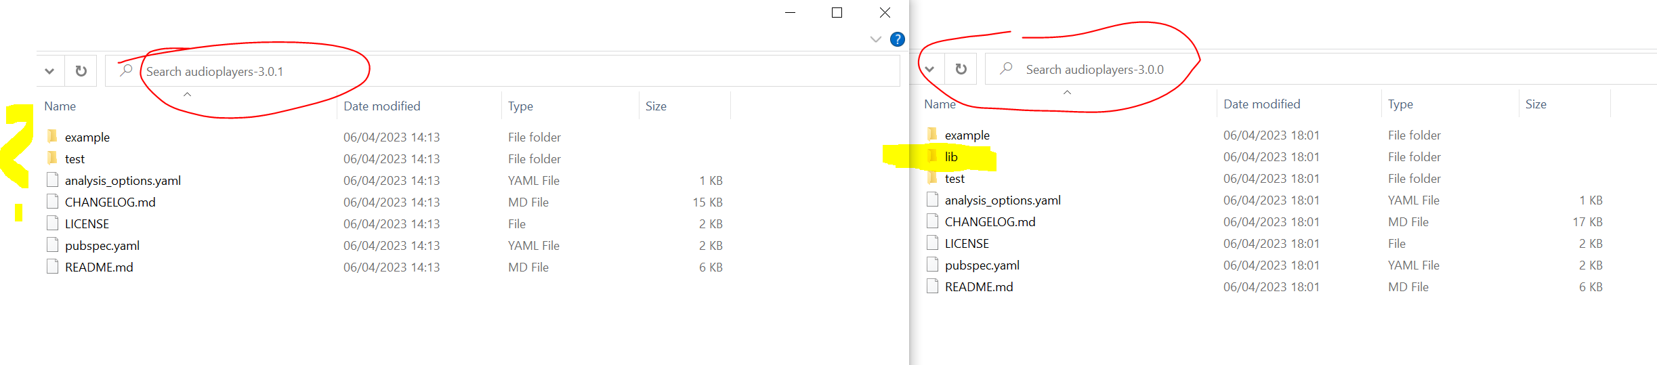Select LICENSE file icon in audioplayers-3.0.1 window
Screen dimensions: 1657x365
pos(52,223)
